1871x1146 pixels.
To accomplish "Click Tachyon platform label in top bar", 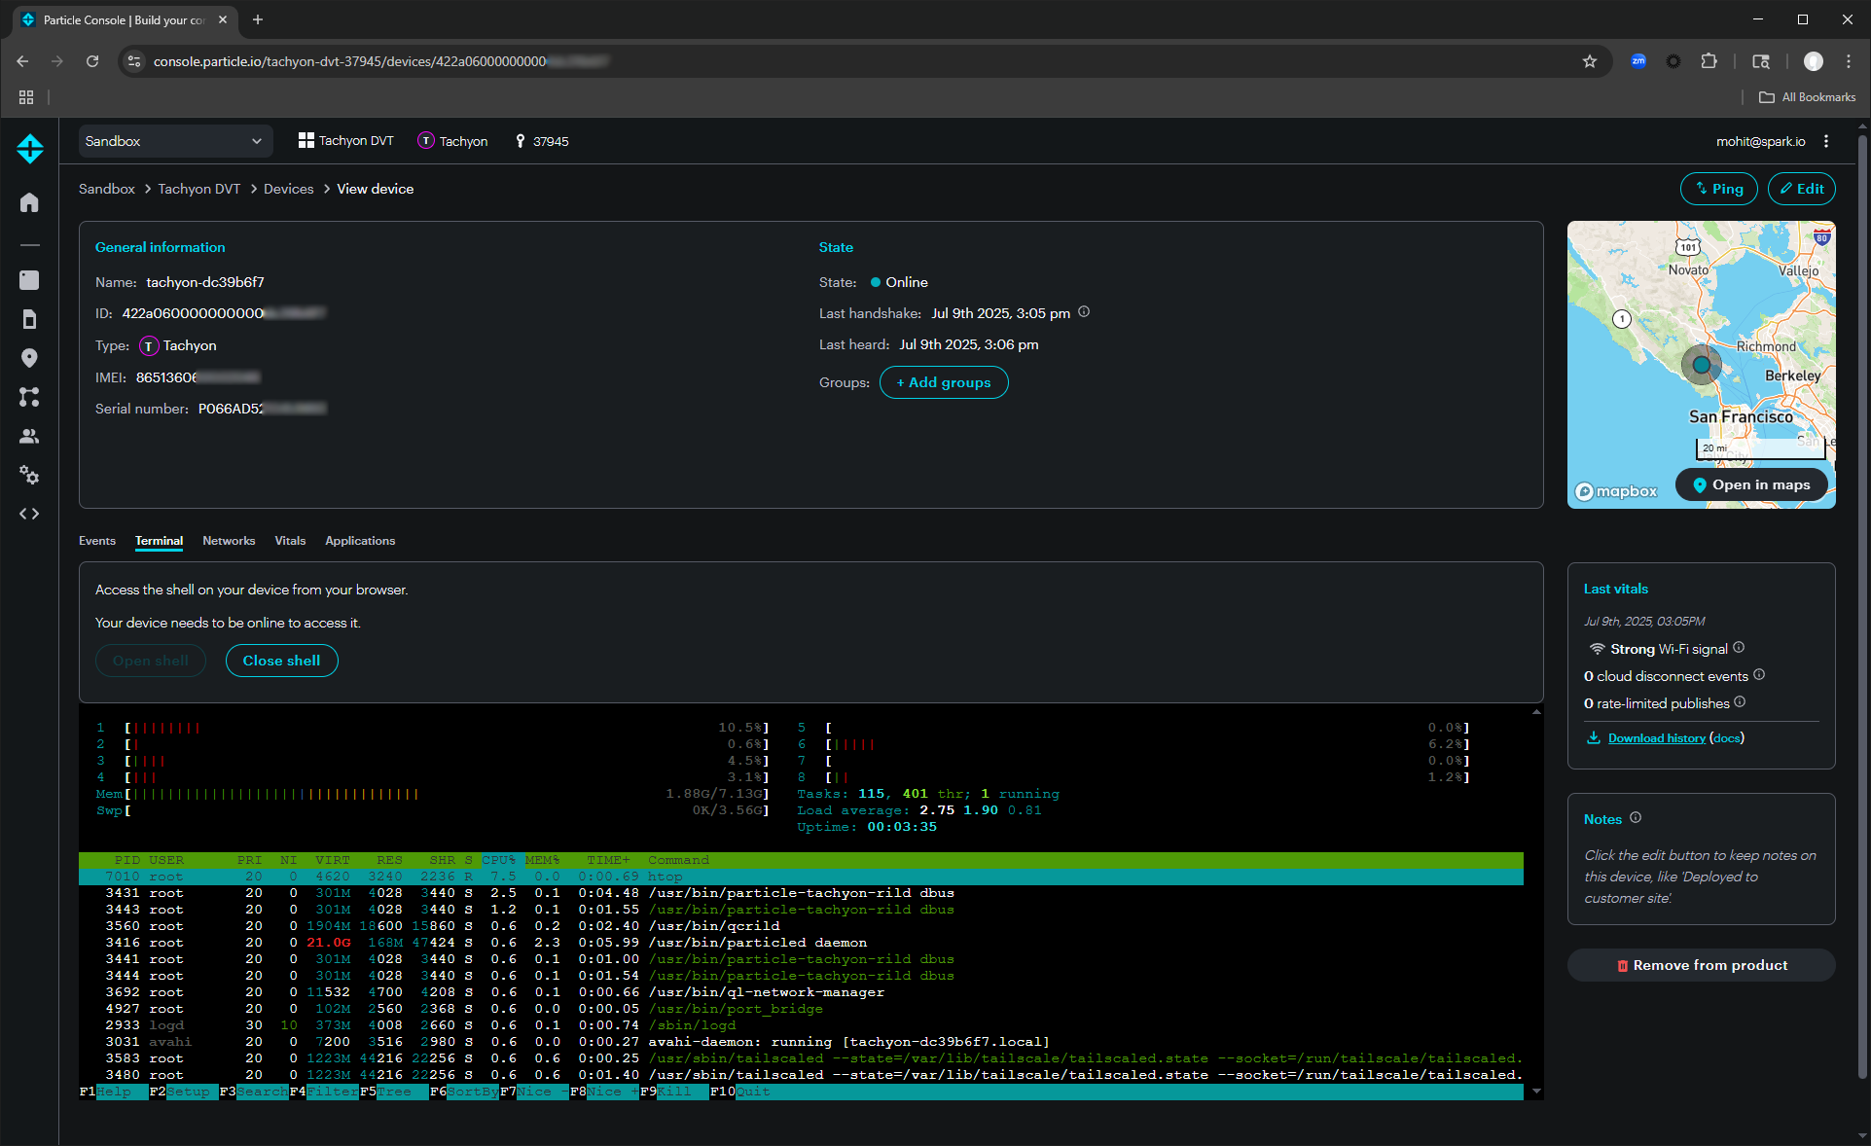I will [453, 141].
